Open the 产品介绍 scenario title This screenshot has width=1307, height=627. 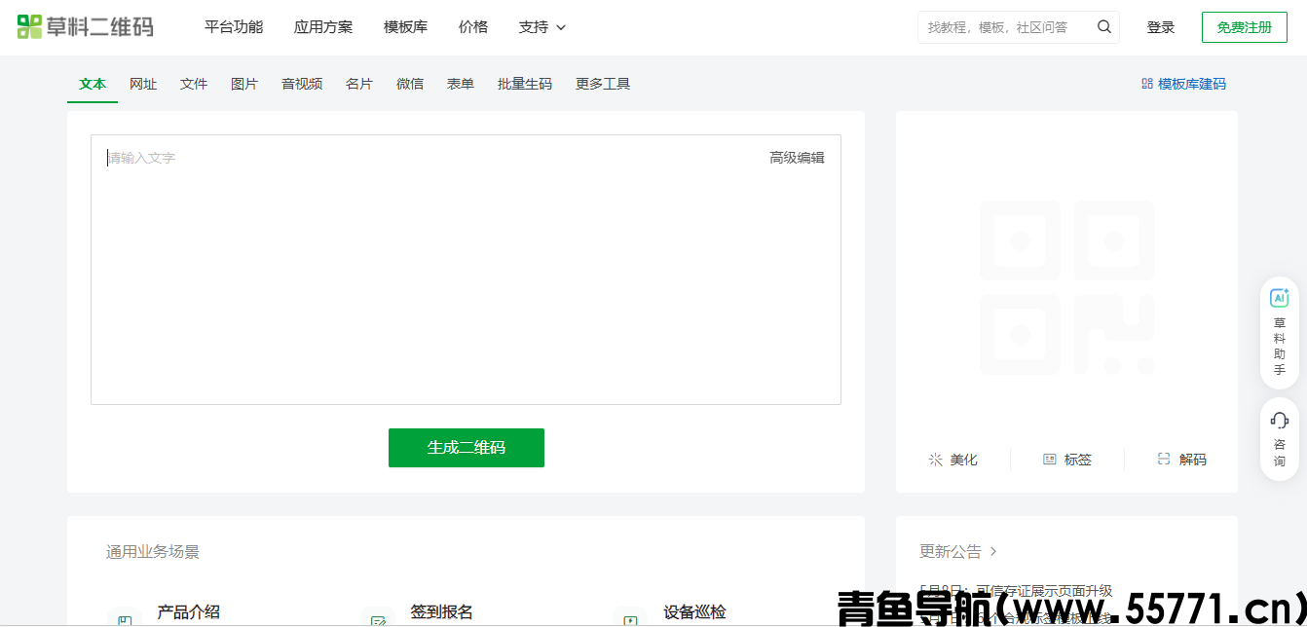(x=188, y=611)
